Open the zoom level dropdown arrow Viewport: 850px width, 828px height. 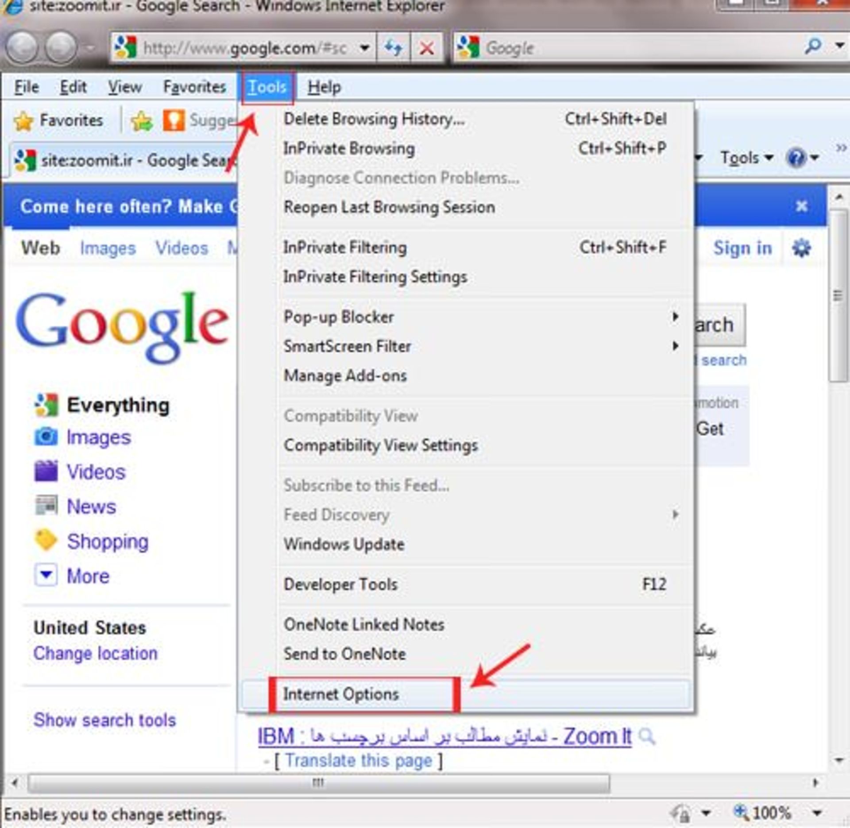click(x=817, y=813)
